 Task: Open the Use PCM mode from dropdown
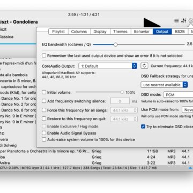[187, 109]
